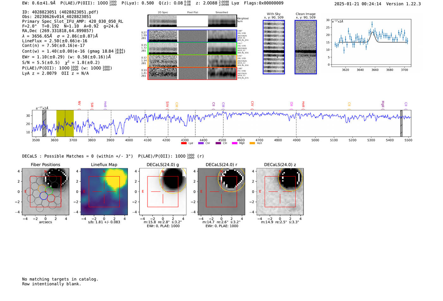Click the Pixel Flat column heading

pyautogui.click(x=192, y=13)
